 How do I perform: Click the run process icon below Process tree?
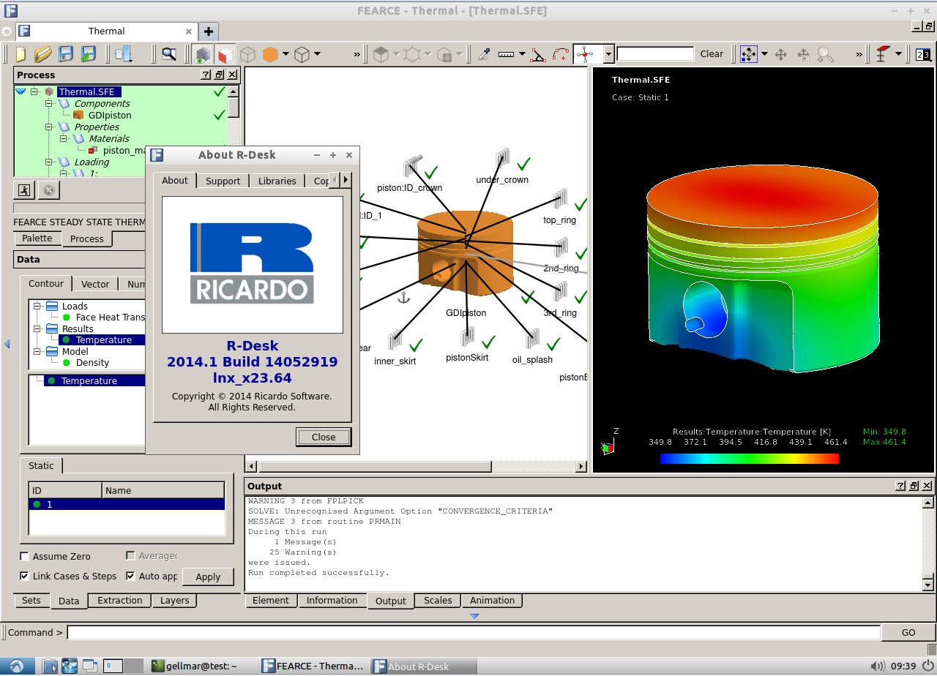click(x=25, y=190)
